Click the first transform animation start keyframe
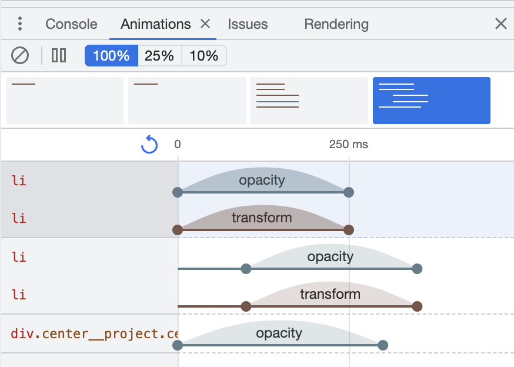The width and height of the screenshot is (514, 367). click(178, 230)
